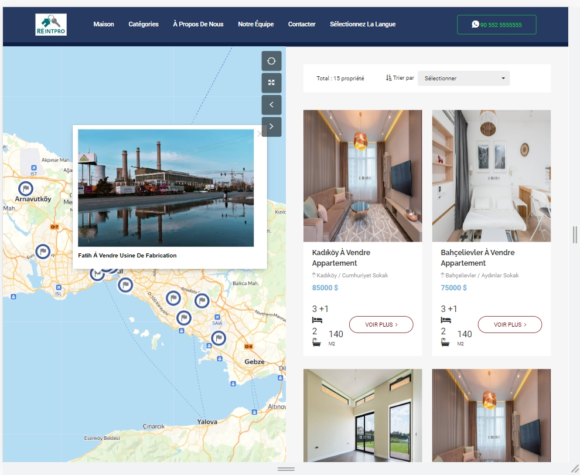Open Bahçelievler À Vendre Appartement title
Screen dimensions: 580x475
pos(477,257)
